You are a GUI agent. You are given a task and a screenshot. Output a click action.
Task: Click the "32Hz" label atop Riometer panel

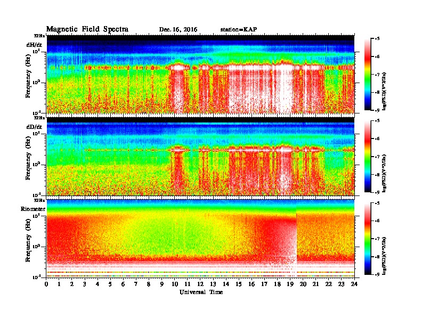39,200
